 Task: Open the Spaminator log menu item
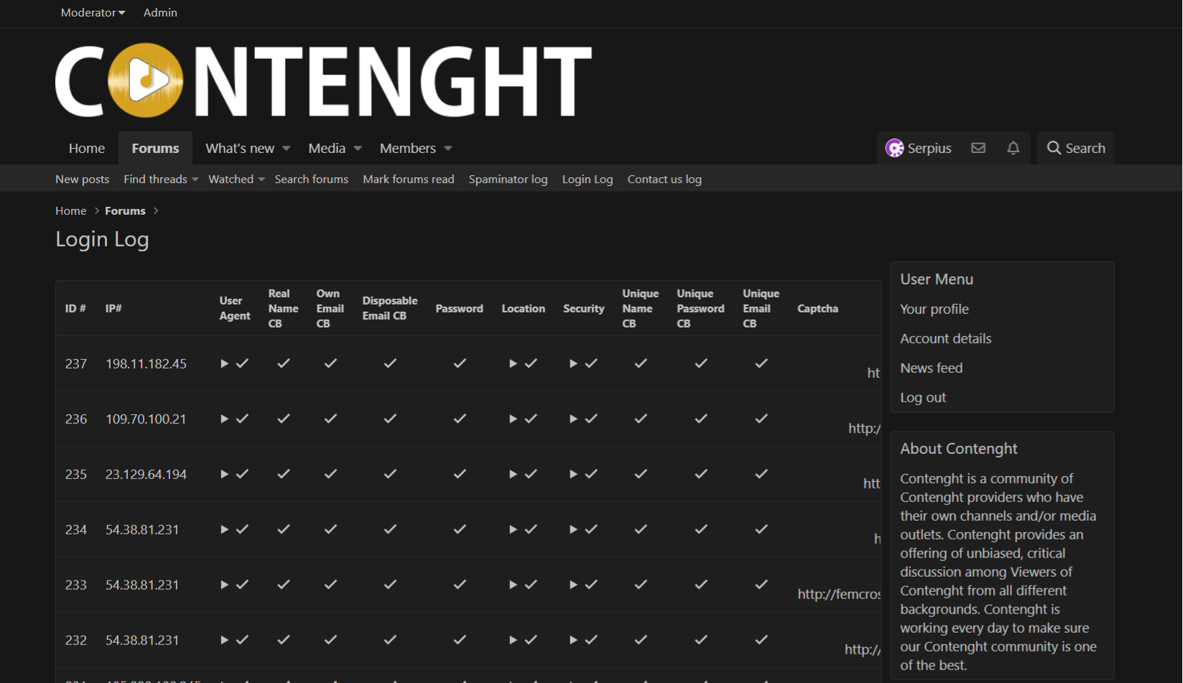pyautogui.click(x=508, y=180)
